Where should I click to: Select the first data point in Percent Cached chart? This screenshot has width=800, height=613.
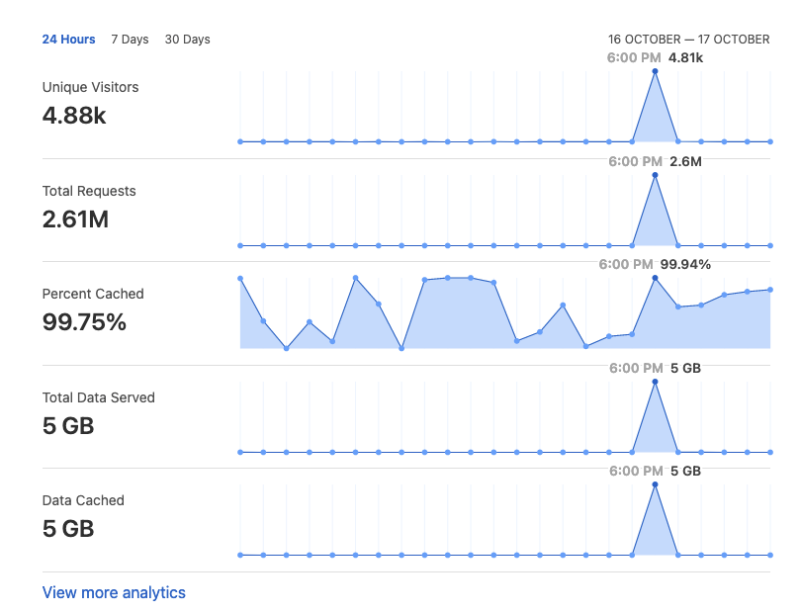click(x=240, y=279)
